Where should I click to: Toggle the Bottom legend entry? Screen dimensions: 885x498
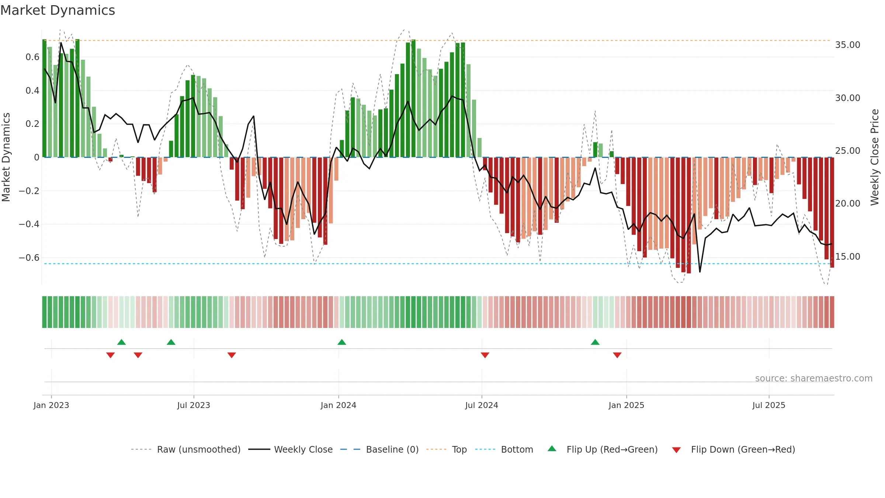pyautogui.click(x=504, y=449)
